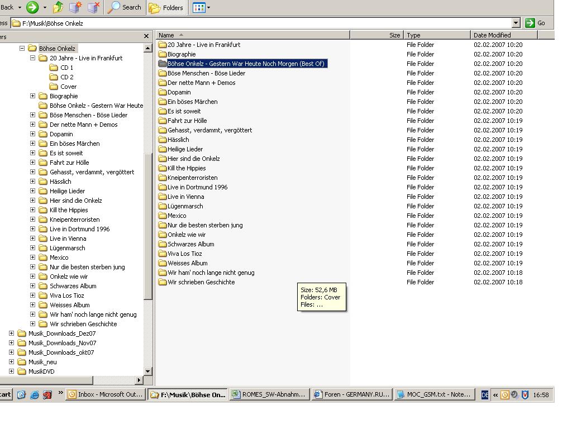Collapse Böhse Onkelz tree node

point(22,48)
